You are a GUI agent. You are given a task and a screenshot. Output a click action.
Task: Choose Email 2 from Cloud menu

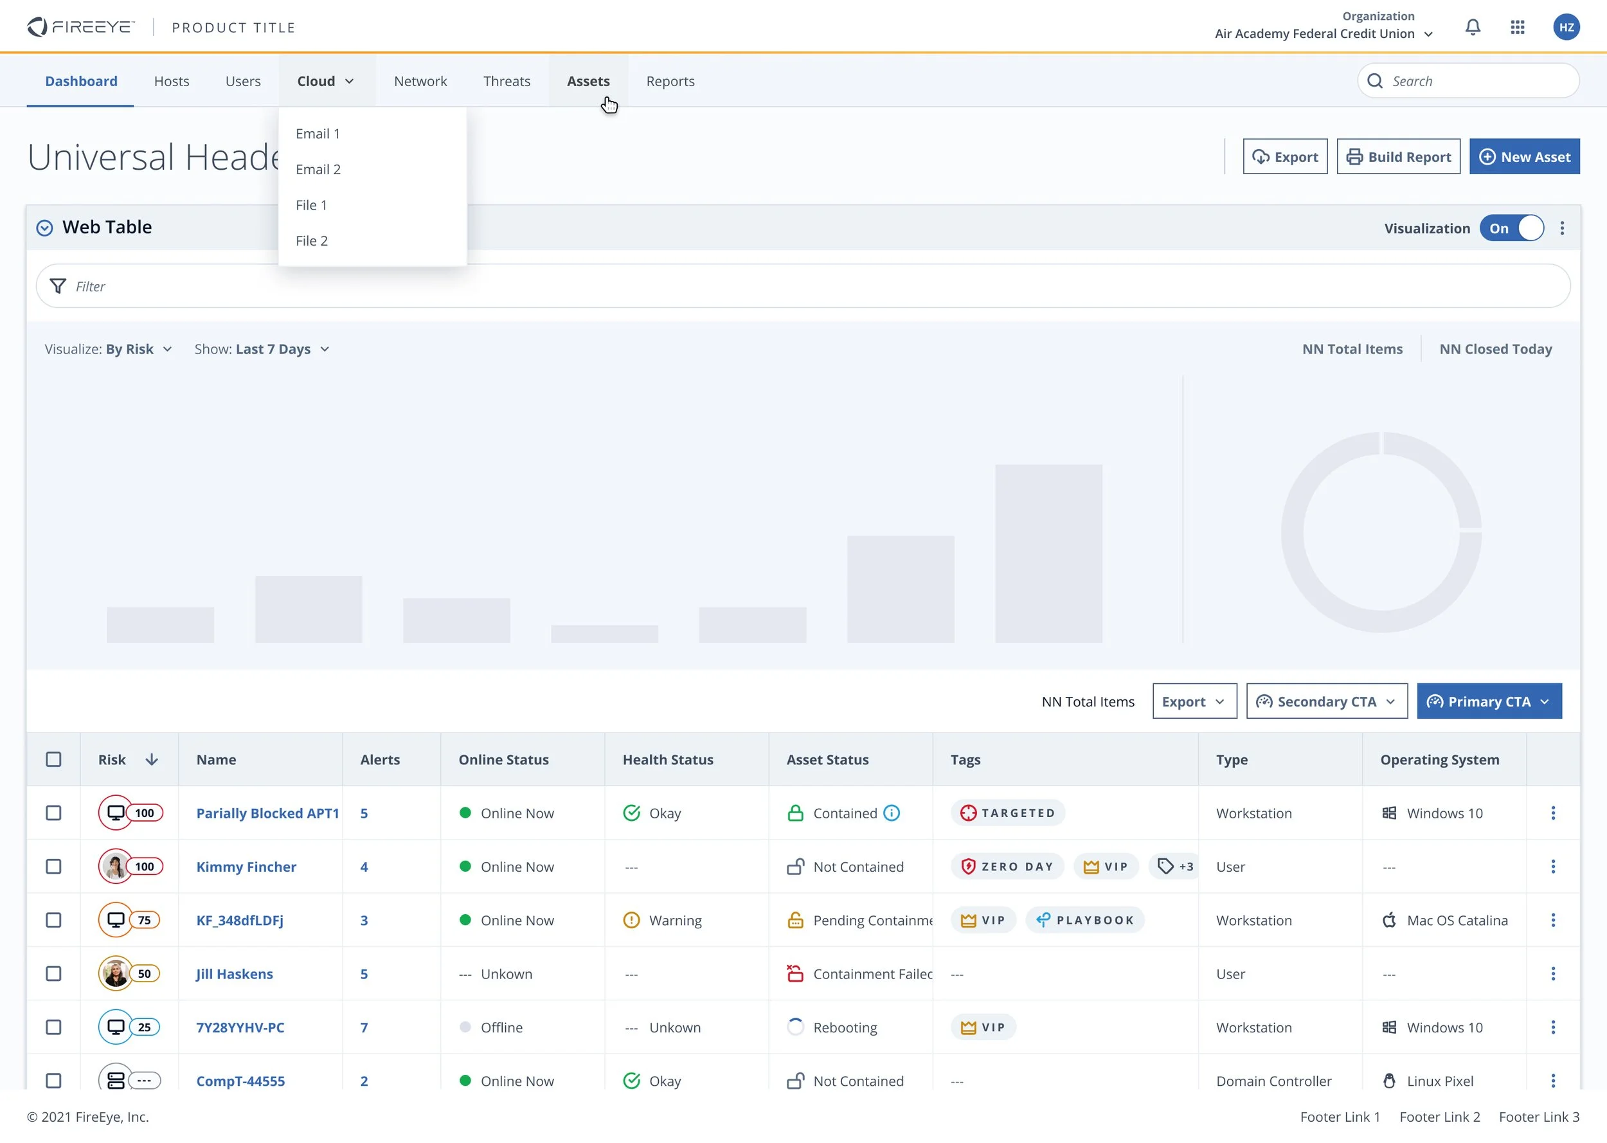[318, 170]
